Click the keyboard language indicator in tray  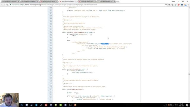(176, 105)
